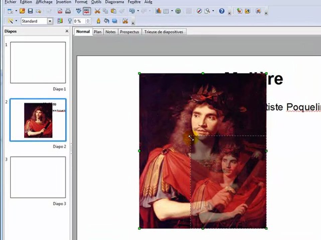
Task: Cut the selection with the scissors icon
Action: 97,11
